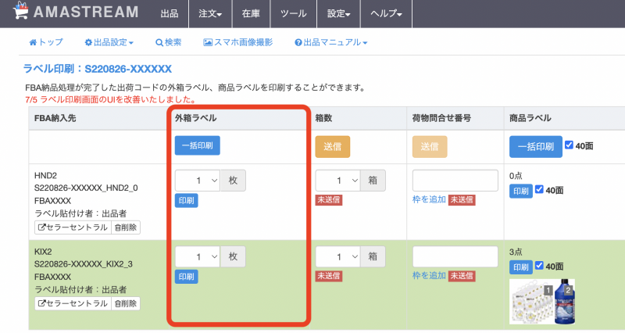The image size is (625, 333).
Task: Click 一括印刷 under 商品ラベル
Action: (536, 147)
